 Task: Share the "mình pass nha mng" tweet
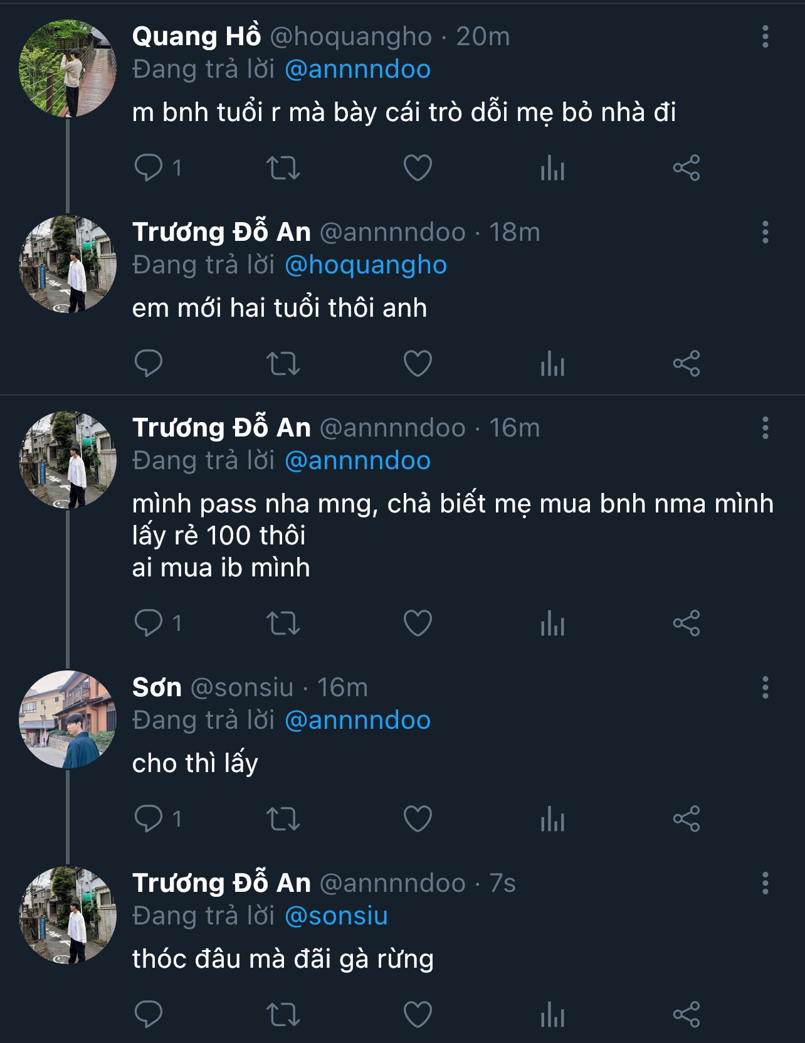[x=686, y=623]
